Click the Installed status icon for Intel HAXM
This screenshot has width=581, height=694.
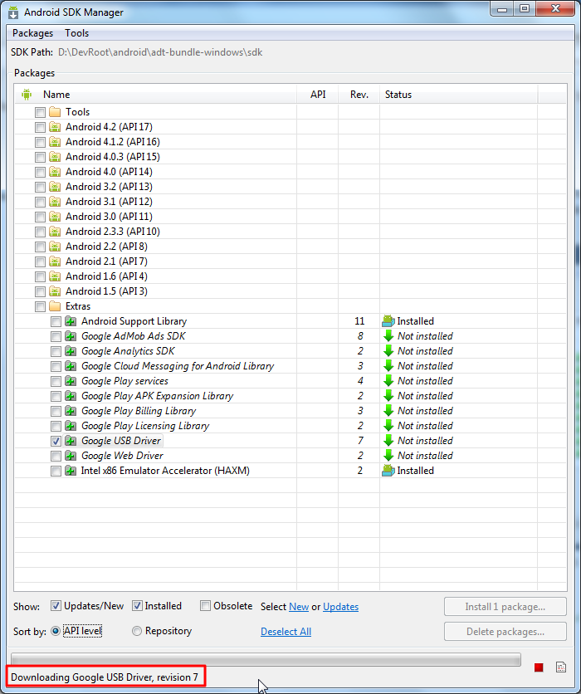[x=388, y=471]
